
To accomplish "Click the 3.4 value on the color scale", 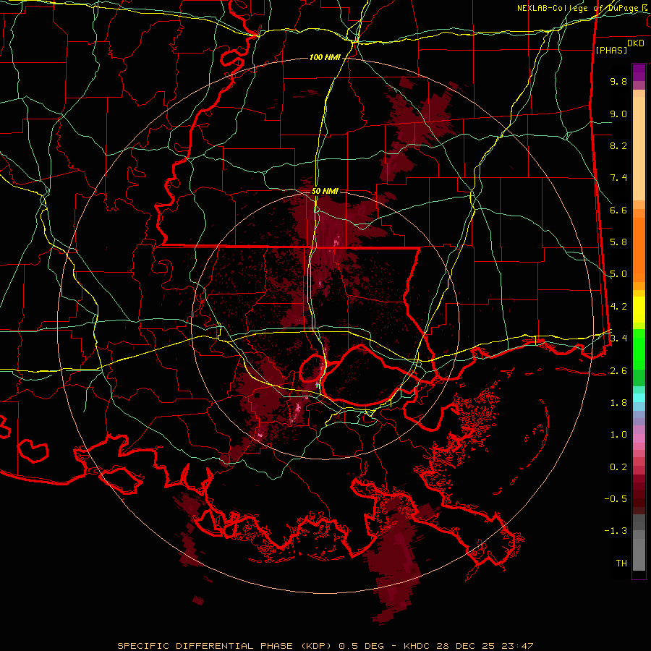I will point(618,339).
